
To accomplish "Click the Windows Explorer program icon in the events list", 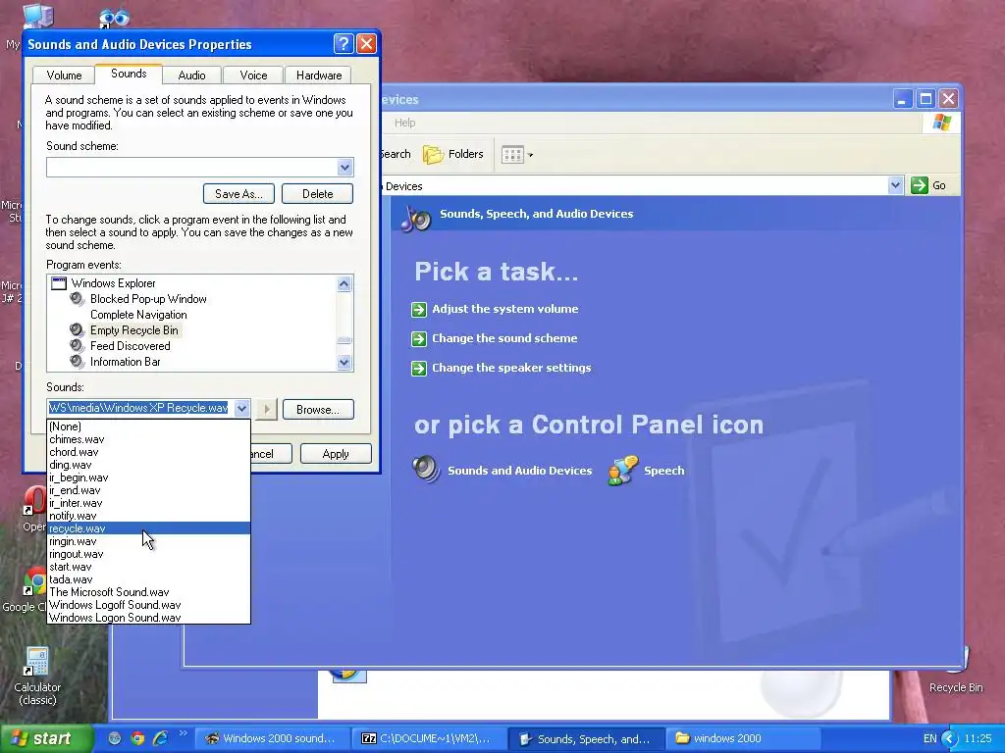I will pos(59,283).
